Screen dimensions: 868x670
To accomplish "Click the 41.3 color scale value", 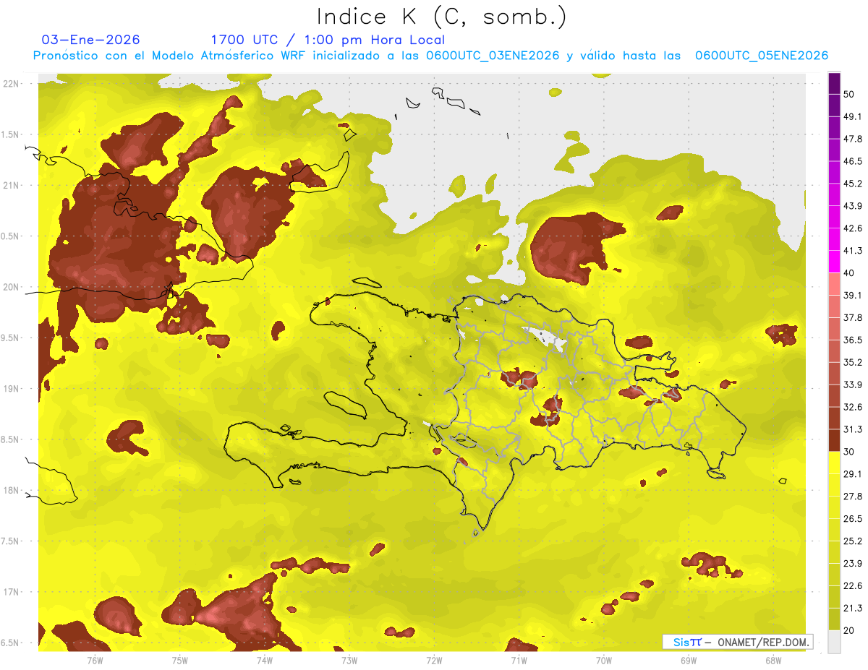I will [853, 251].
